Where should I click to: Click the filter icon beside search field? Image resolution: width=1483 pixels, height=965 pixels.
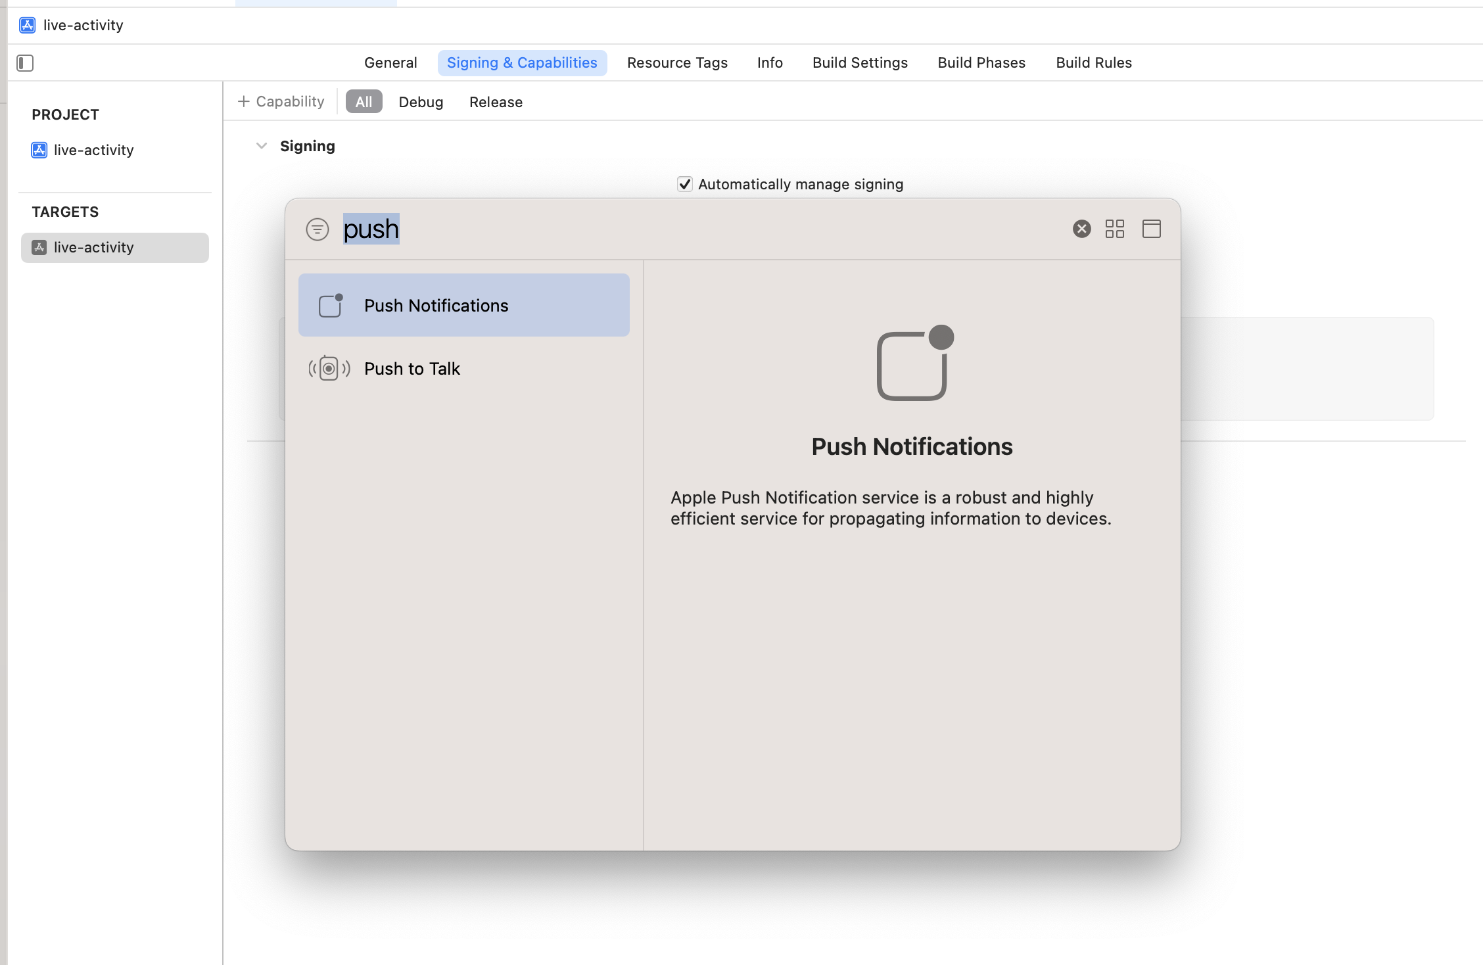318,229
